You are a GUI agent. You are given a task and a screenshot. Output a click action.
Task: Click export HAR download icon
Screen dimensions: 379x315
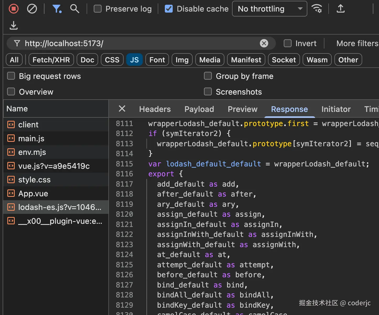coord(14,25)
